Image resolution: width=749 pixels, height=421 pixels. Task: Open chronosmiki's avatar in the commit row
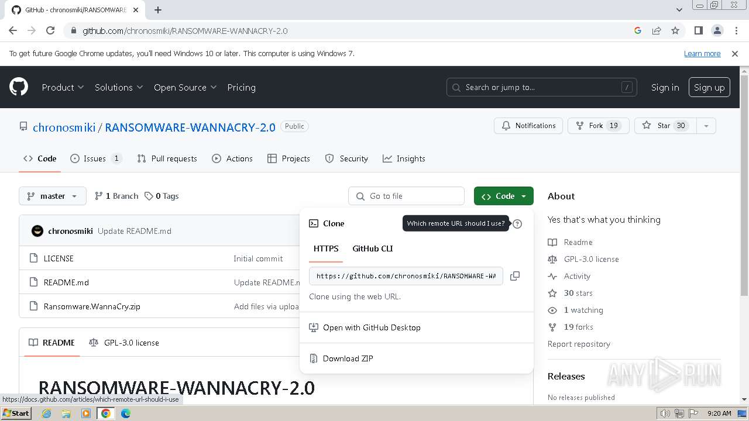pos(37,231)
